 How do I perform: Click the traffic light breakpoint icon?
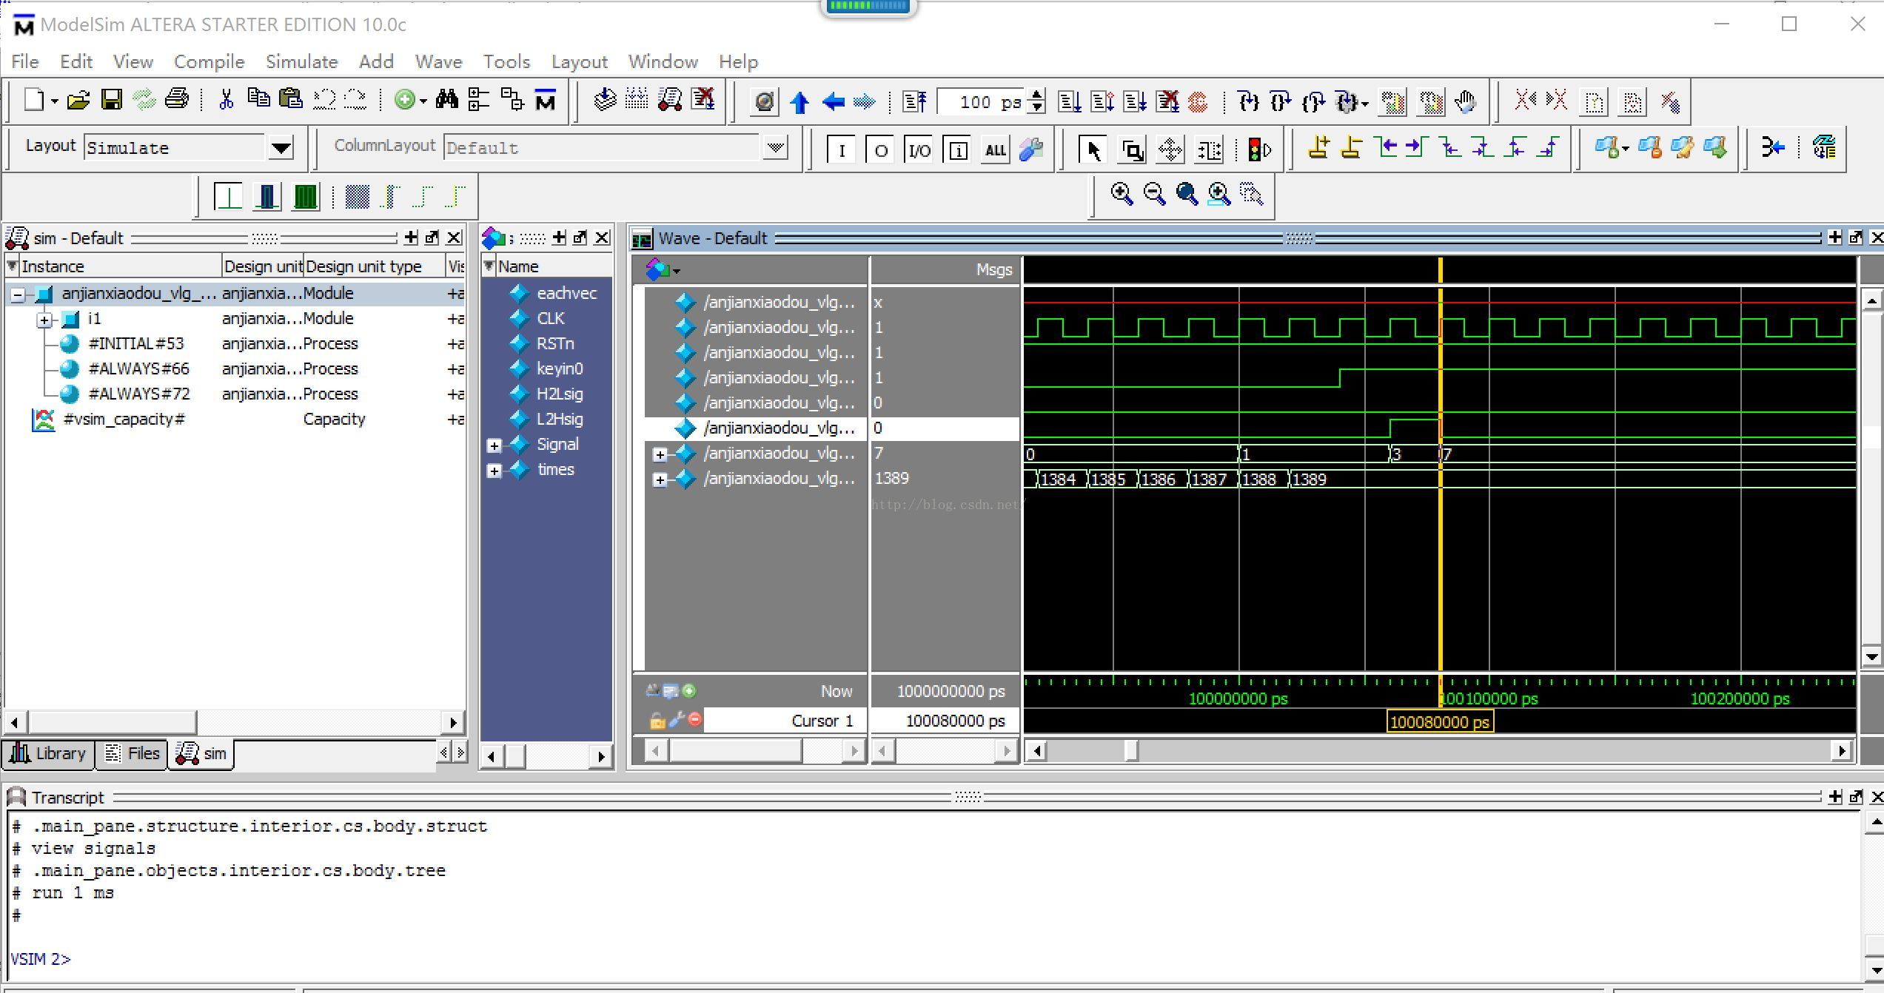1258,149
